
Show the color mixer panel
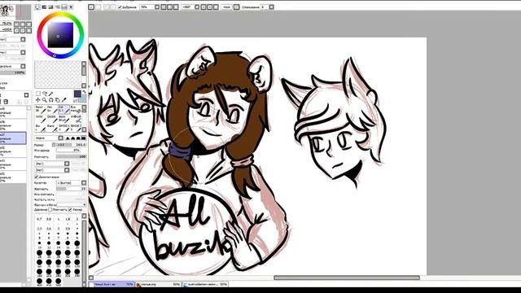(x=58, y=7)
